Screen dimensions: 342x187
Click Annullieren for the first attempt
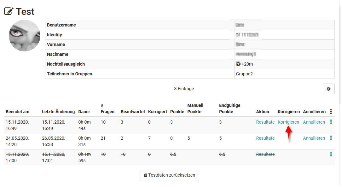pyautogui.click(x=314, y=122)
